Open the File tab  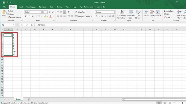[x=4, y=7]
